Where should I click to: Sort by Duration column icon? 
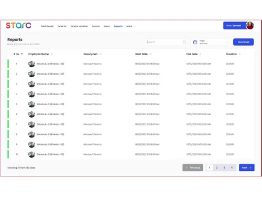point(239,54)
